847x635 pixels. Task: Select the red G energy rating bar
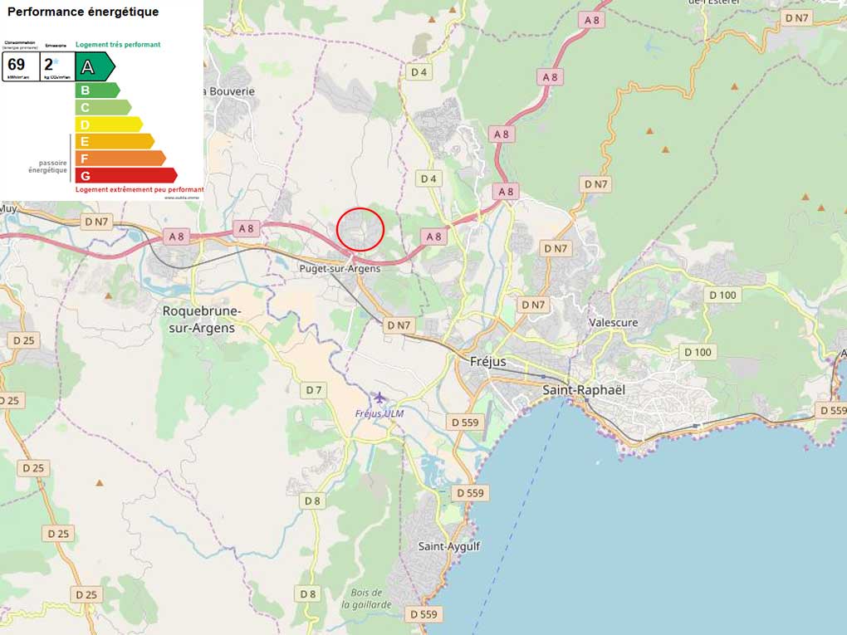pos(125,175)
